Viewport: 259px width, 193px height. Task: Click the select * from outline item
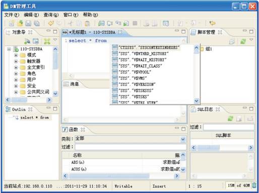(x=34, y=118)
